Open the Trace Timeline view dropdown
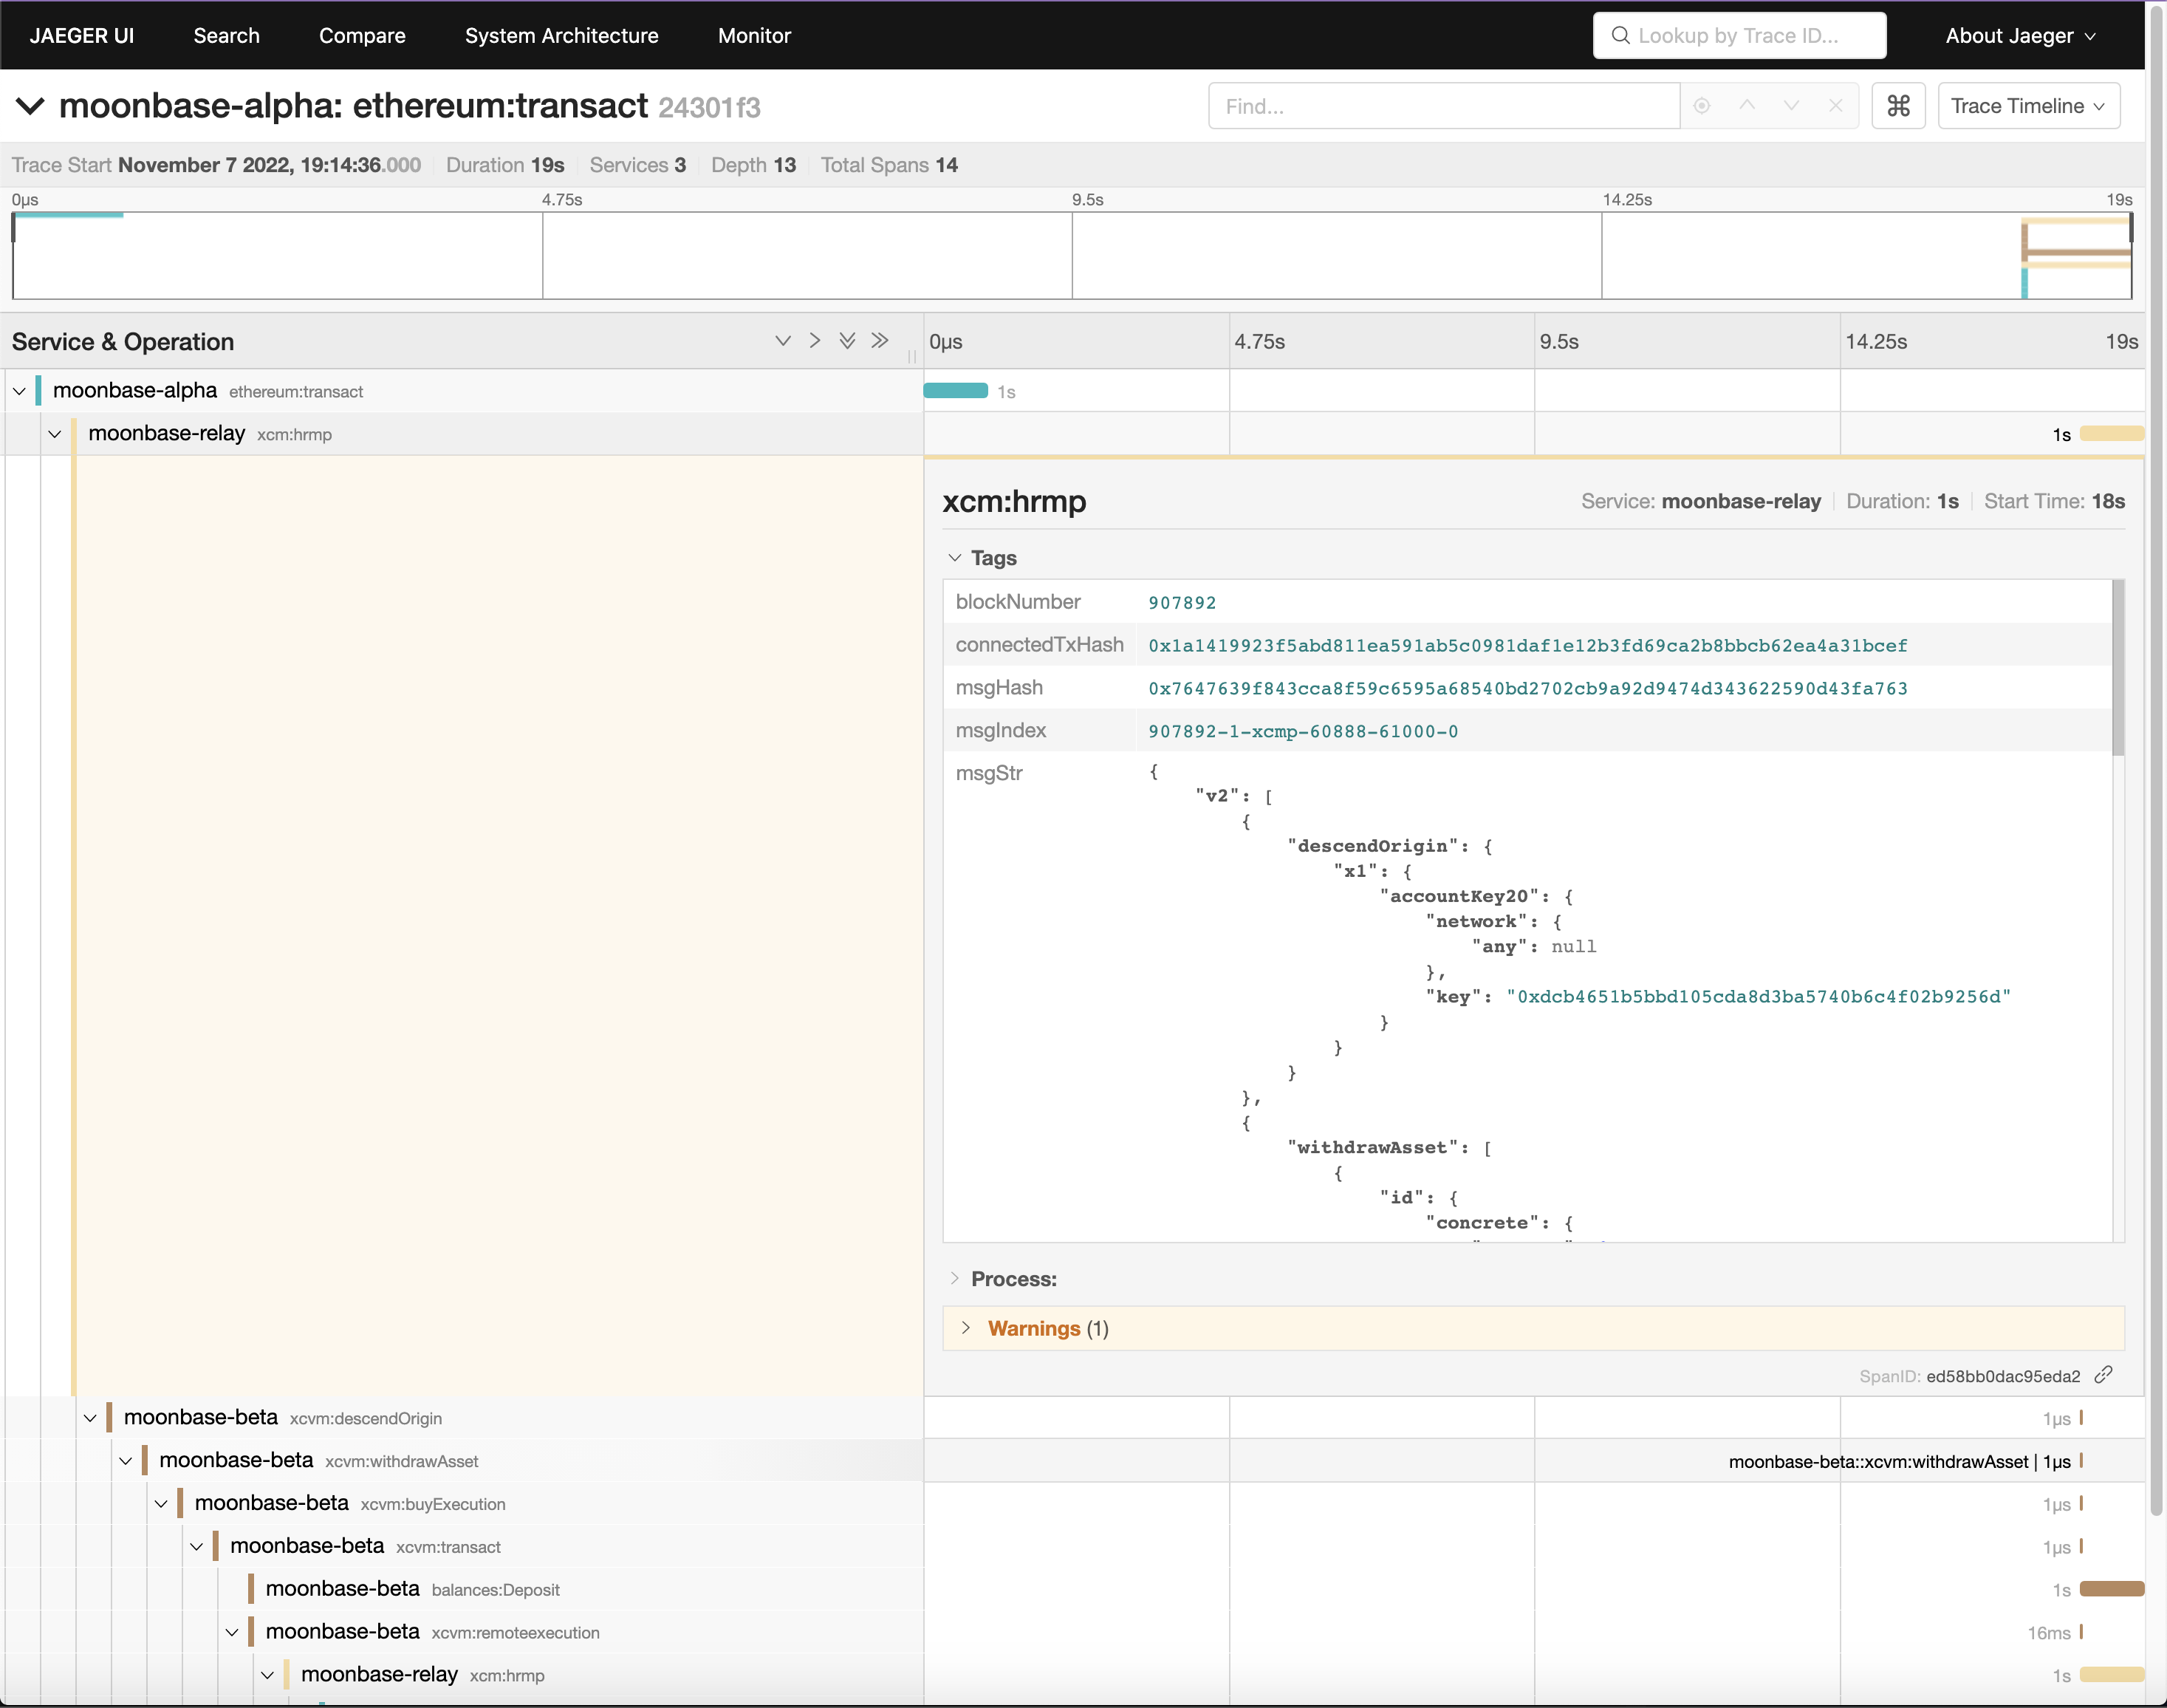The height and width of the screenshot is (1708, 2167). pyautogui.click(x=2028, y=106)
